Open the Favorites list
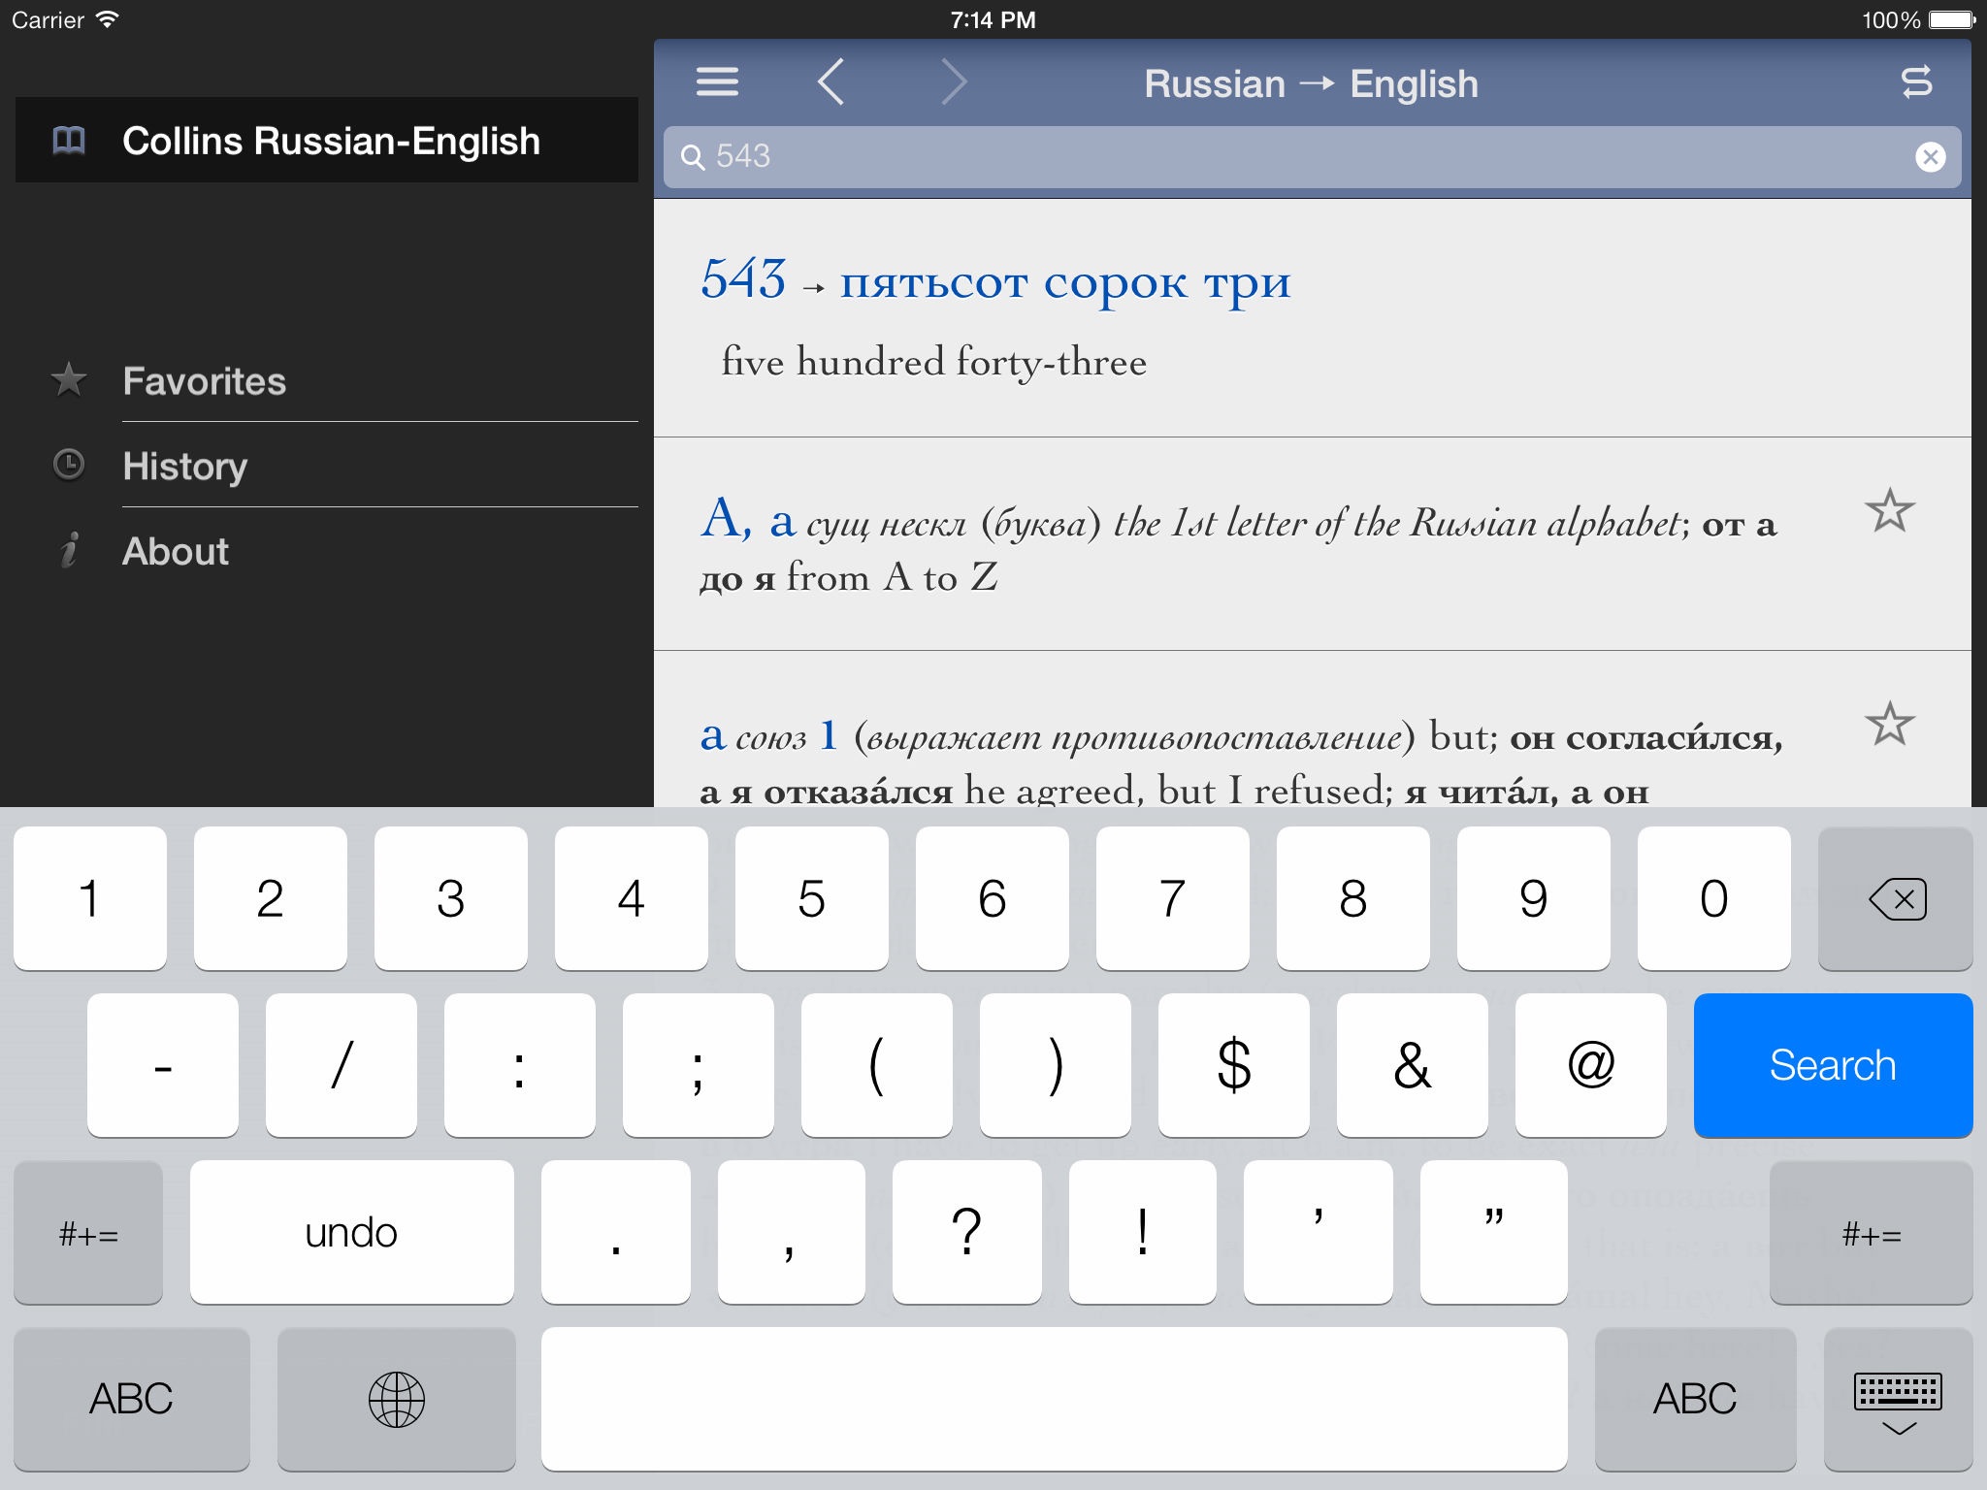 204,381
